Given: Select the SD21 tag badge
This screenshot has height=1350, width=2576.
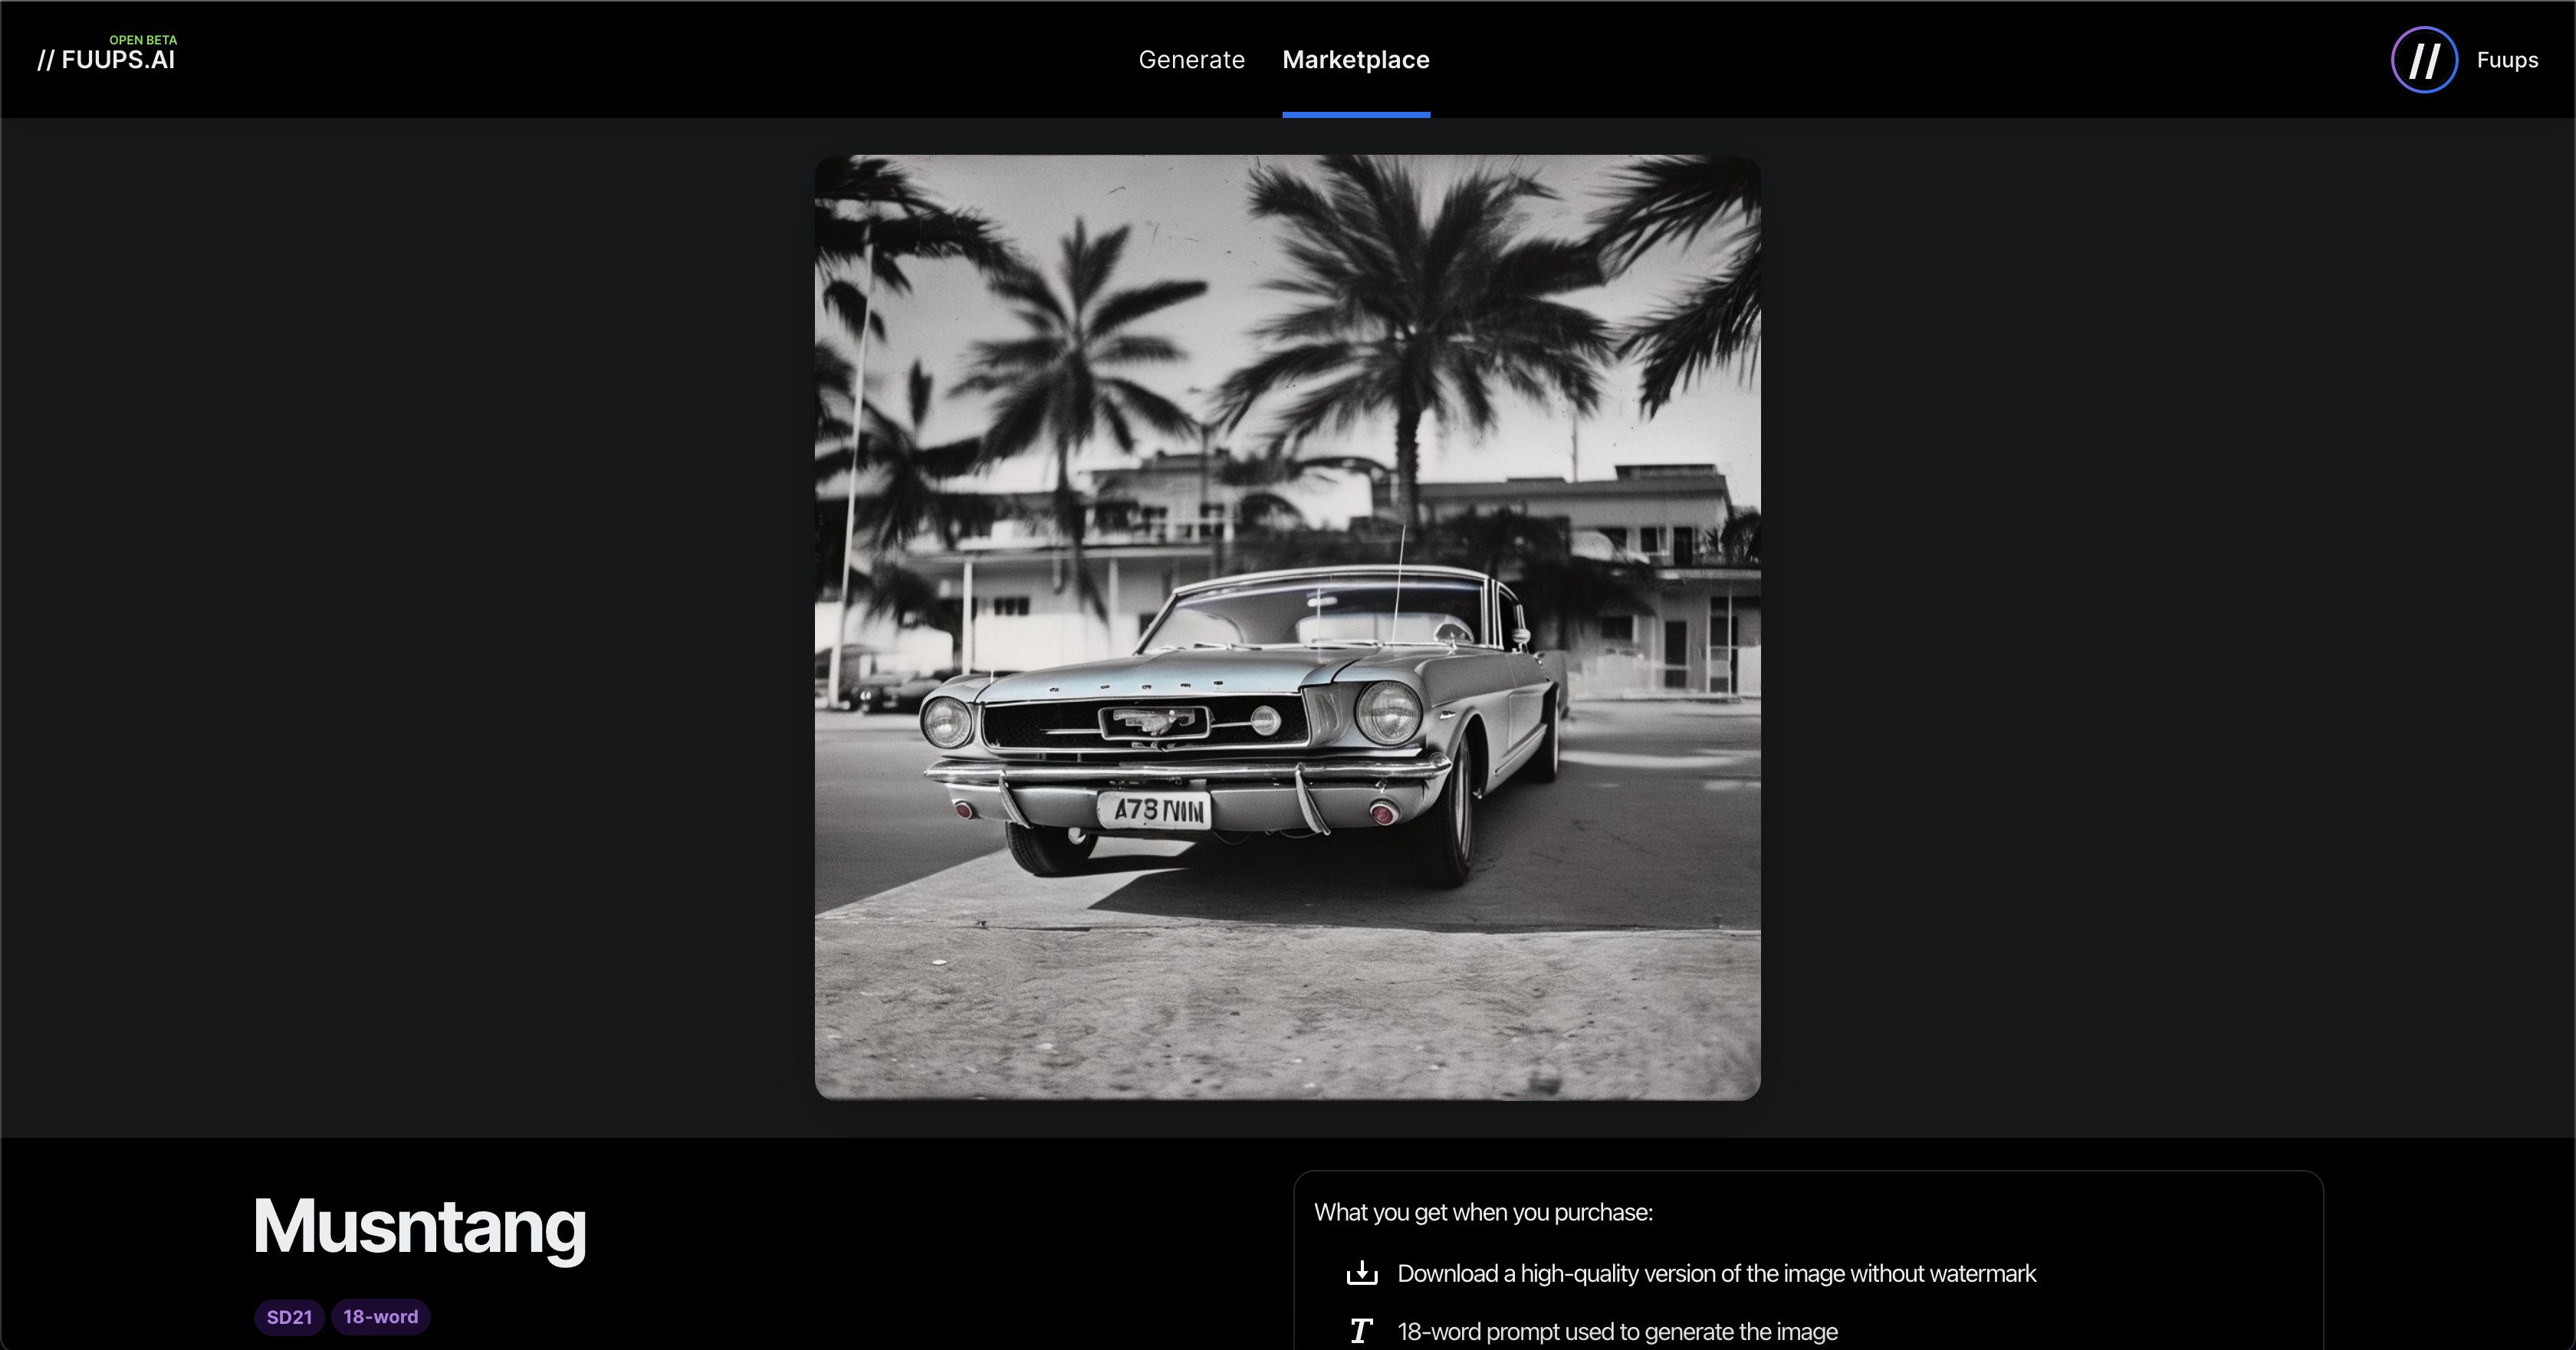Looking at the screenshot, I should click(289, 1317).
